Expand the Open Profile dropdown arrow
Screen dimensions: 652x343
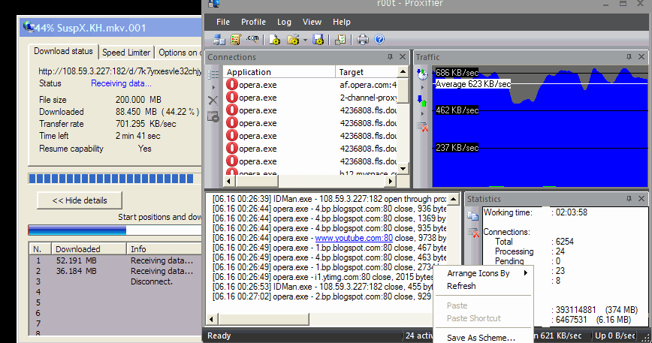(305, 41)
